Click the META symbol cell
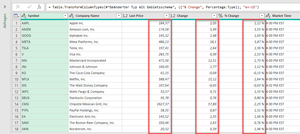Screen dimensions: 300x134 45,42
